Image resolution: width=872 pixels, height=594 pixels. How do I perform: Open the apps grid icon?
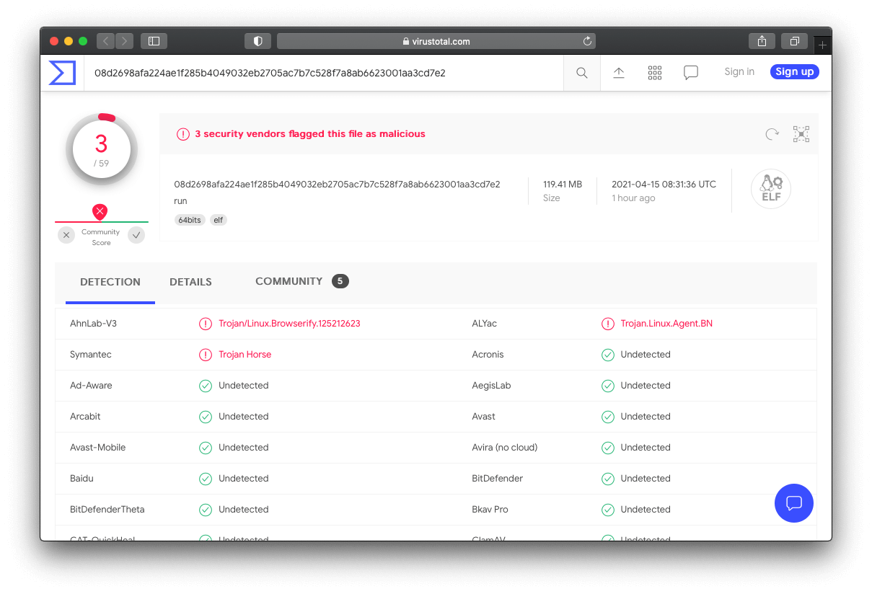pyautogui.click(x=655, y=73)
